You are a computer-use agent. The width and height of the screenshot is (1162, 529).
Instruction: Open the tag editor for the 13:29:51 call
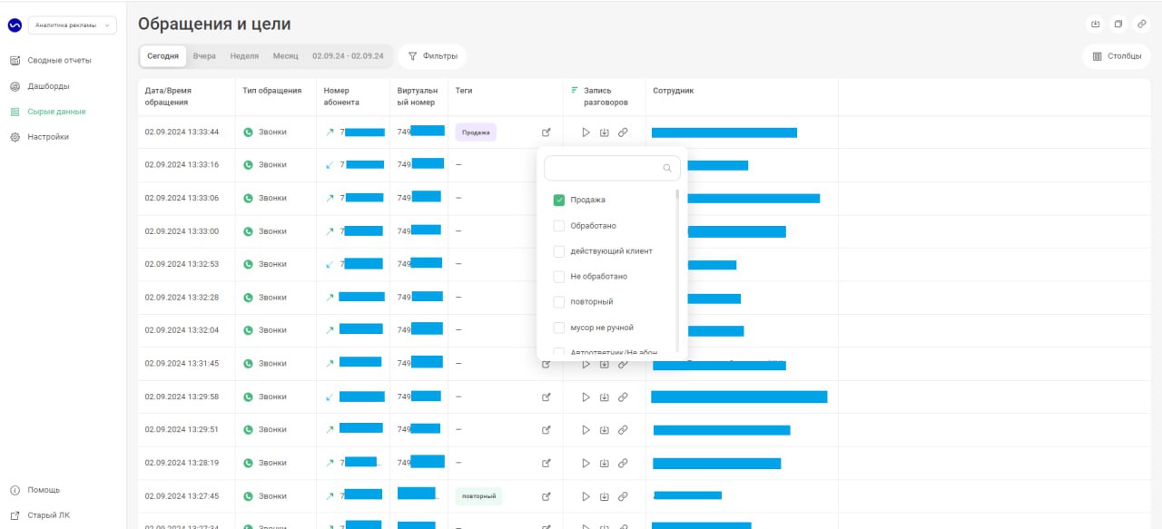coord(547,429)
